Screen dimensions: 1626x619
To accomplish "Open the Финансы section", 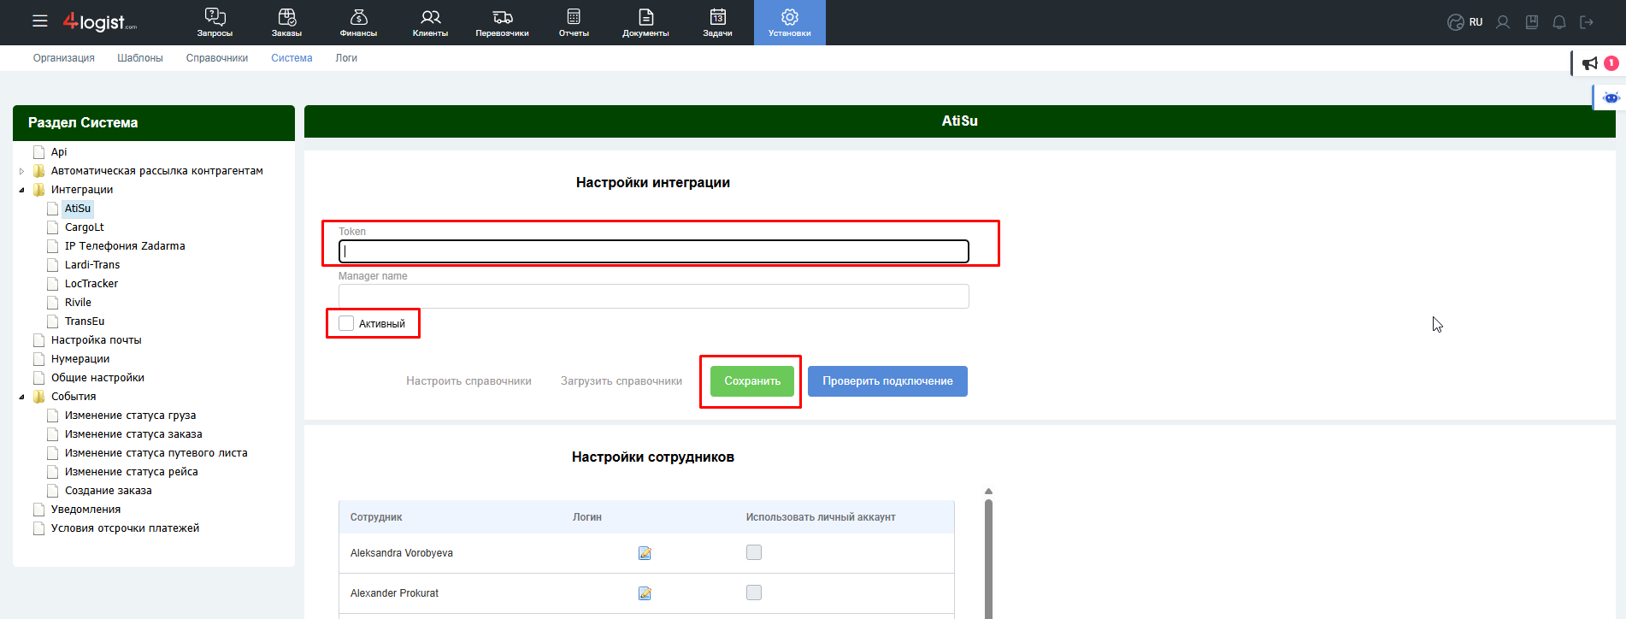I will click(358, 22).
